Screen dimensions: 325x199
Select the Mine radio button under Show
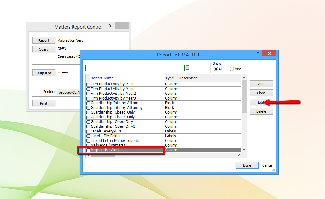tap(232, 69)
